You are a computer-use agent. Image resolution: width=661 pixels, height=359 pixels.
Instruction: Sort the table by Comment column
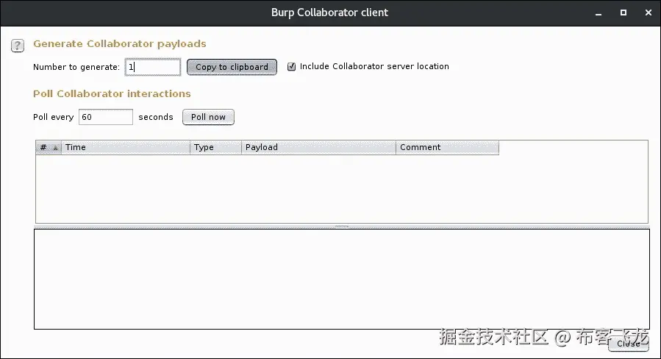click(x=447, y=147)
